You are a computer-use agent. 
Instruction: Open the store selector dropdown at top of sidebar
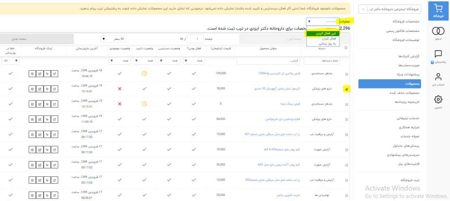(x=390, y=9)
